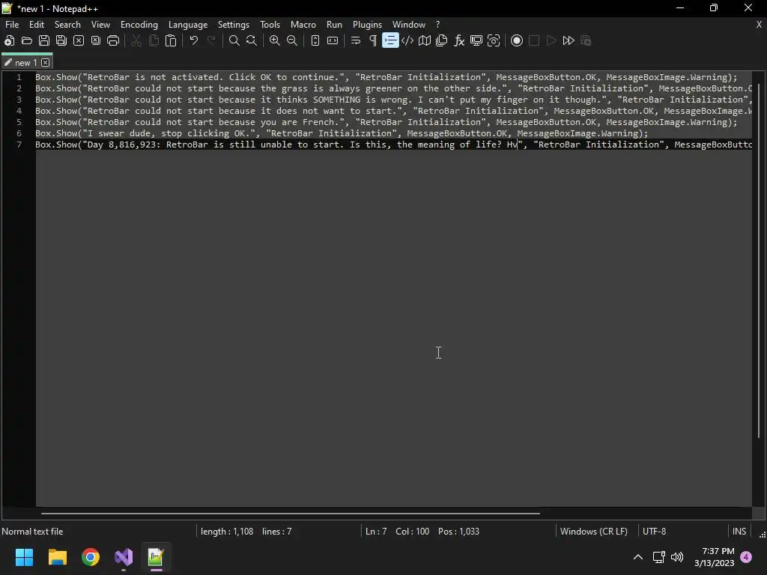Open the Document List panel
The height and width of the screenshot is (575, 767).
click(442, 40)
